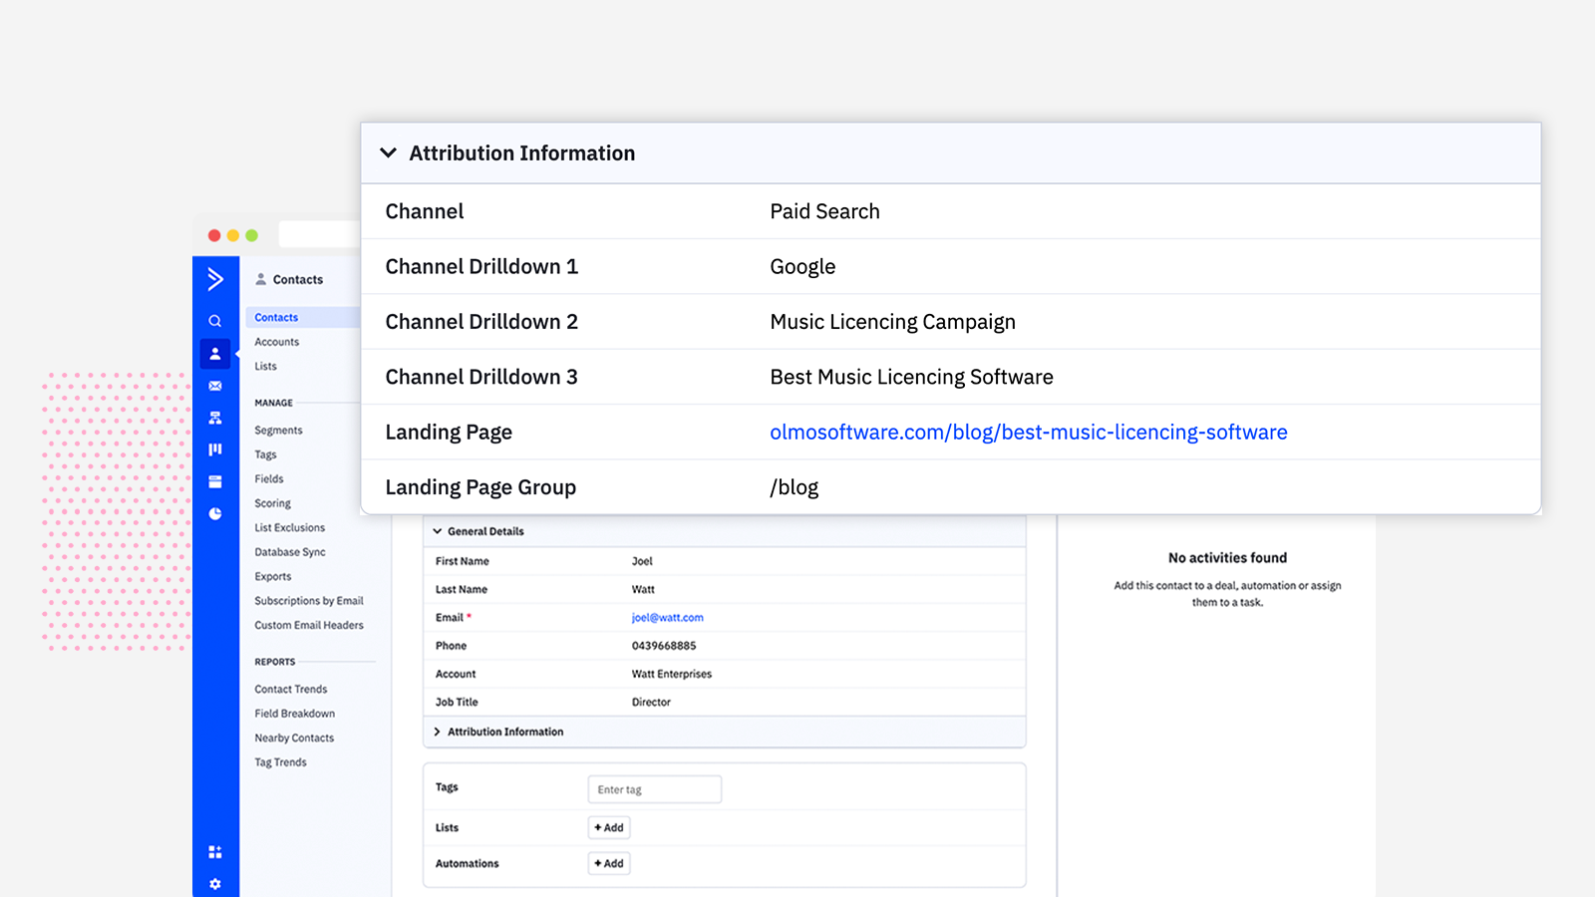Open Deals pipeline icon in sidebar

click(x=215, y=449)
